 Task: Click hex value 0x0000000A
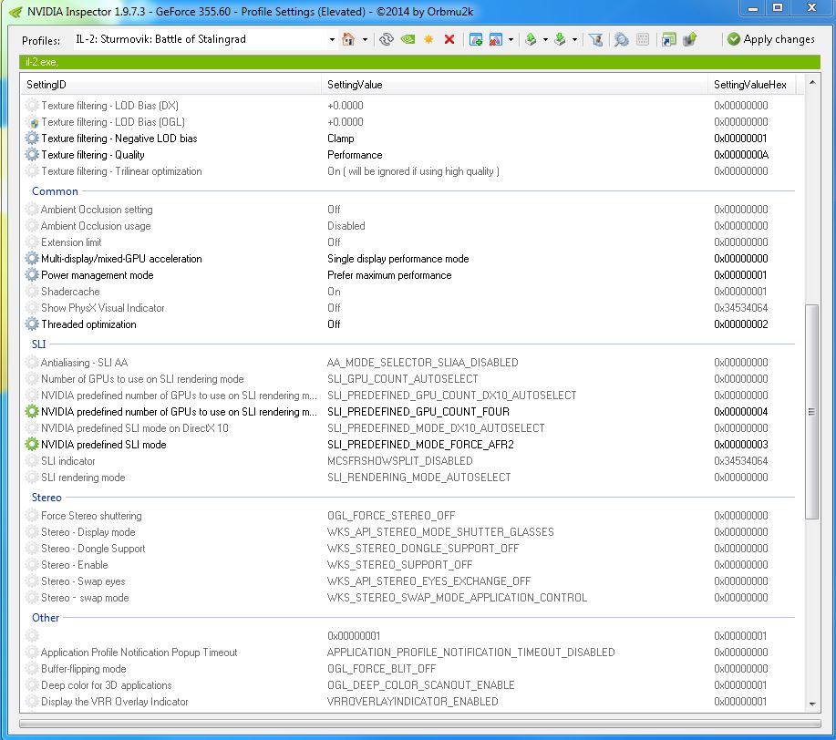point(741,155)
